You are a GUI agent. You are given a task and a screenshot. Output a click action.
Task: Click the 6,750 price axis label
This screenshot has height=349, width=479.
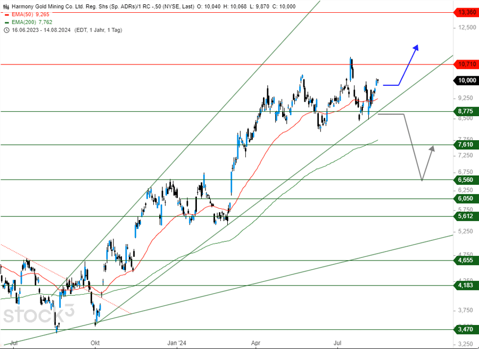click(467, 172)
